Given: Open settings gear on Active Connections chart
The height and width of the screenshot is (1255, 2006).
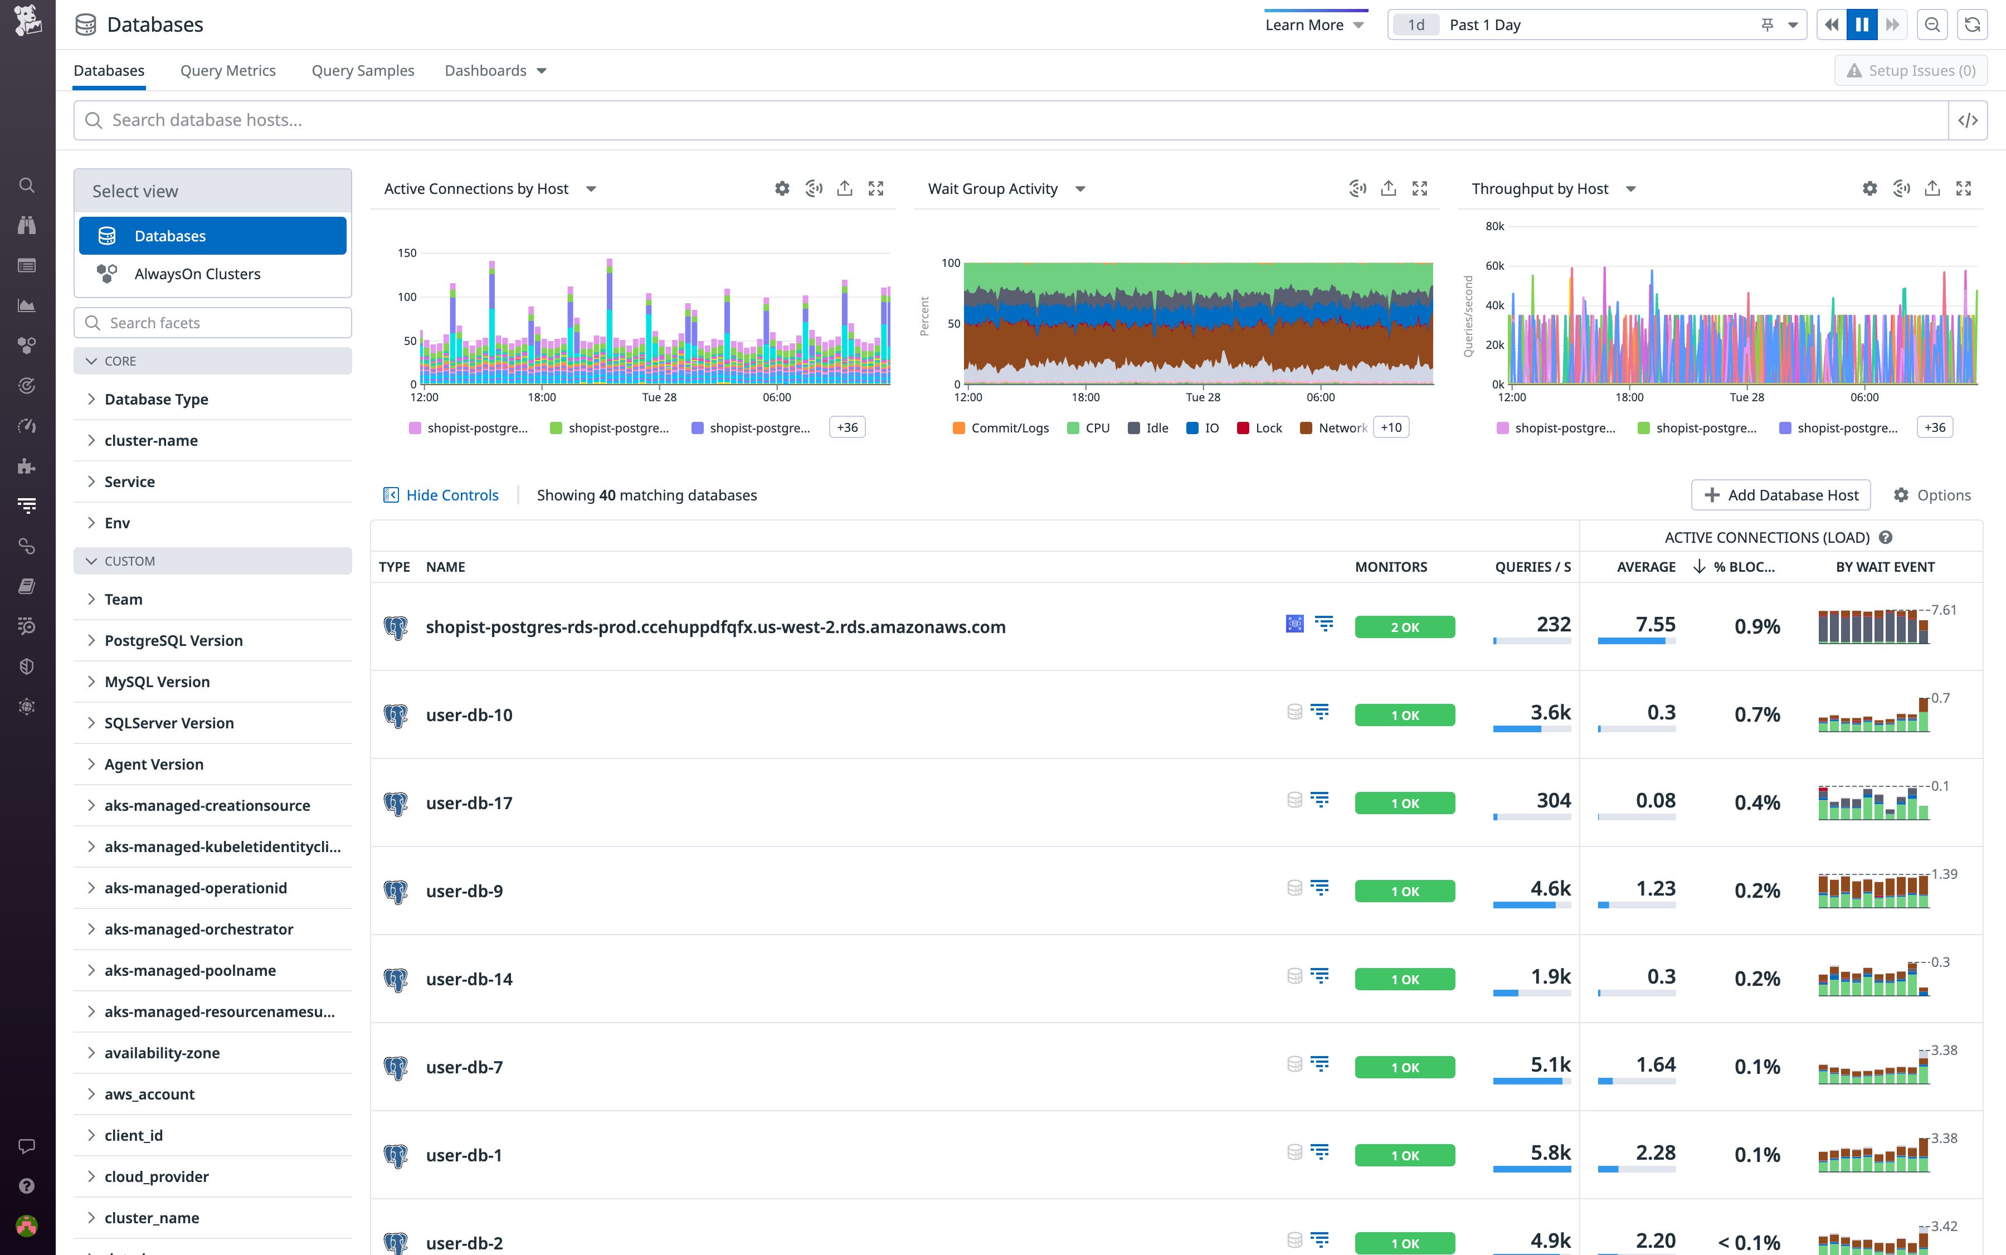Looking at the screenshot, I should click(781, 188).
